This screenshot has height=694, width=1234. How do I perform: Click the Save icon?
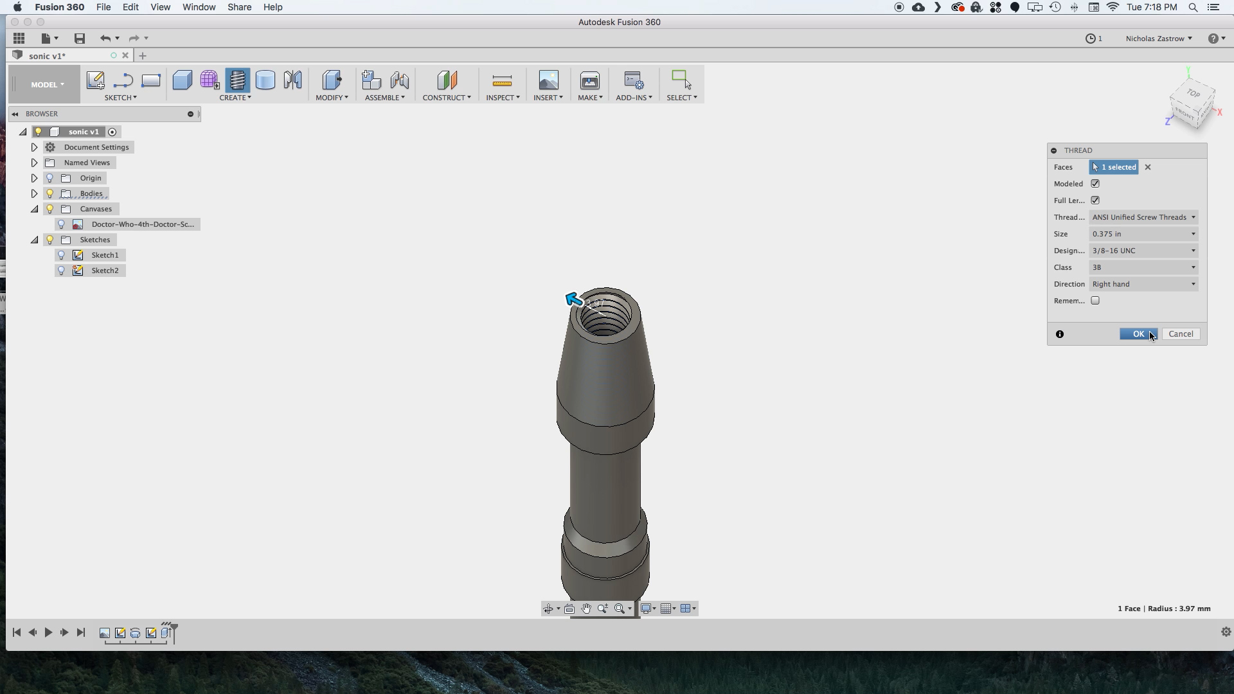coord(80,39)
